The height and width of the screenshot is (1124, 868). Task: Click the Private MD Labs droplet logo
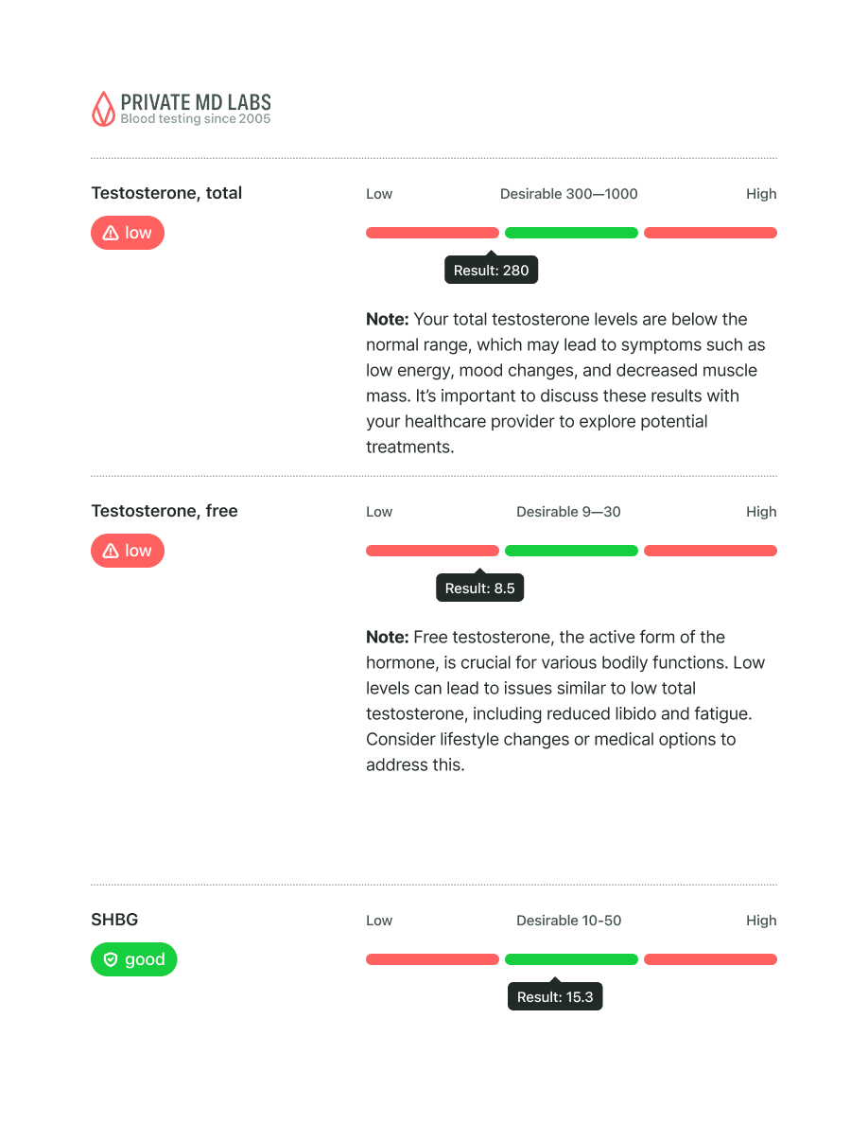102,109
